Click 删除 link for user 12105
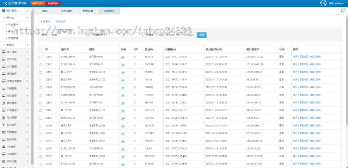348x168 pixels. [318, 80]
